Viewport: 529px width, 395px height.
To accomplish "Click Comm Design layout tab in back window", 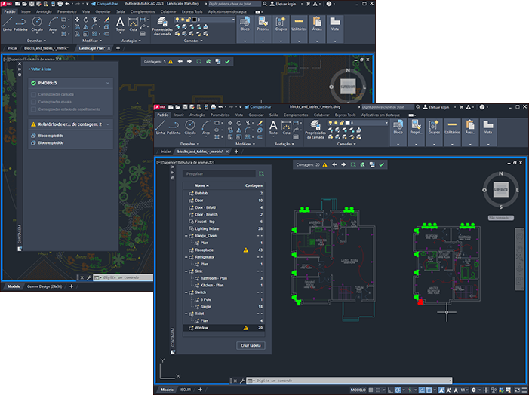I will click(45, 286).
